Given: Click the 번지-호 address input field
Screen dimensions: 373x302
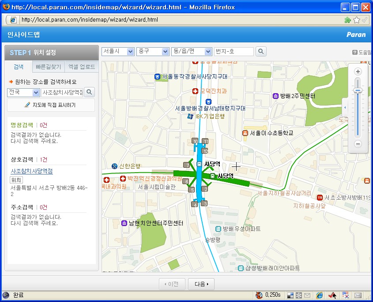Looking at the screenshot, I should (x=234, y=51).
